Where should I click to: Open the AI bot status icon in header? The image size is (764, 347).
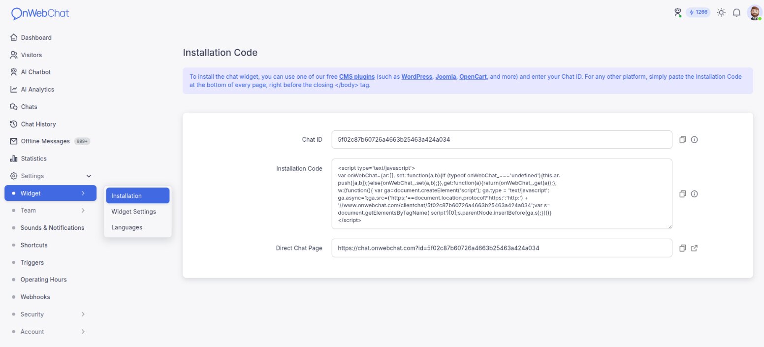(677, 12)
